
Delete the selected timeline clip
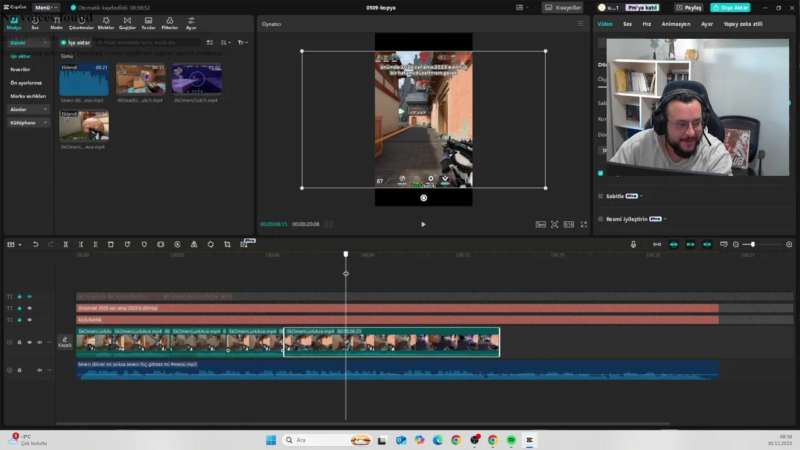click(111, 244)
